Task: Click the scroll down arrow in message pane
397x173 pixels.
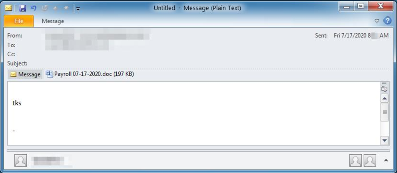Action: point(385,140)
